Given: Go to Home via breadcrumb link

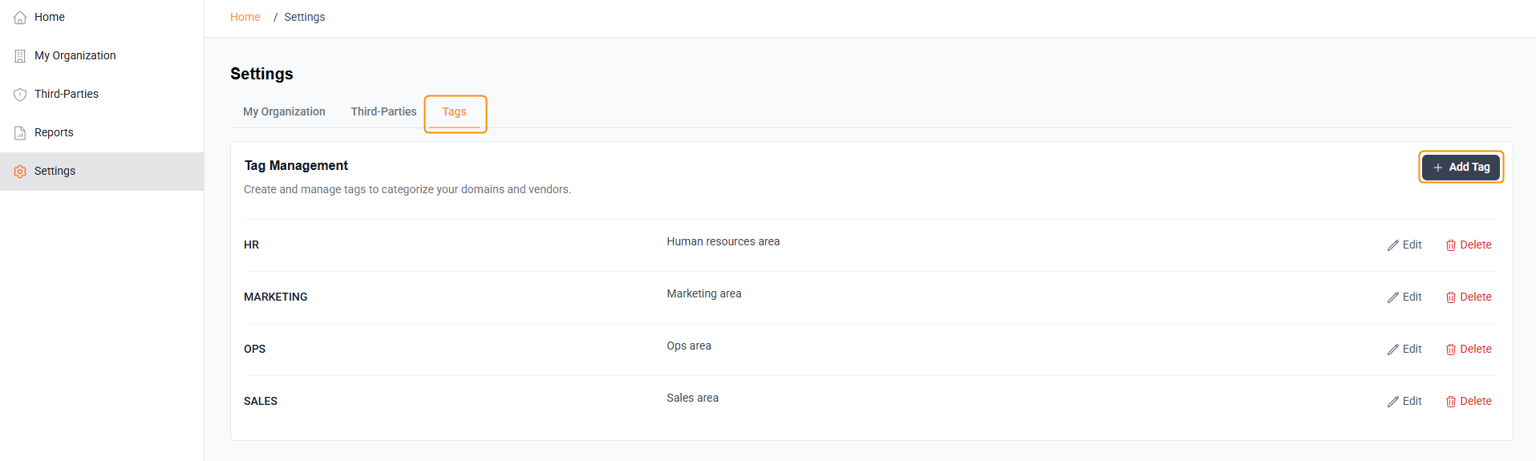Looking at the screenshot, I should tap(245, 17).
